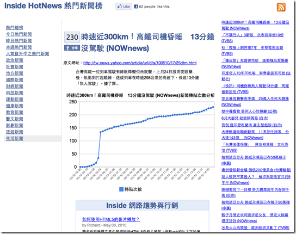Click the Facebook 分享 share button
The height and width of the screenshot is (234, 296).
pos(72,48)
